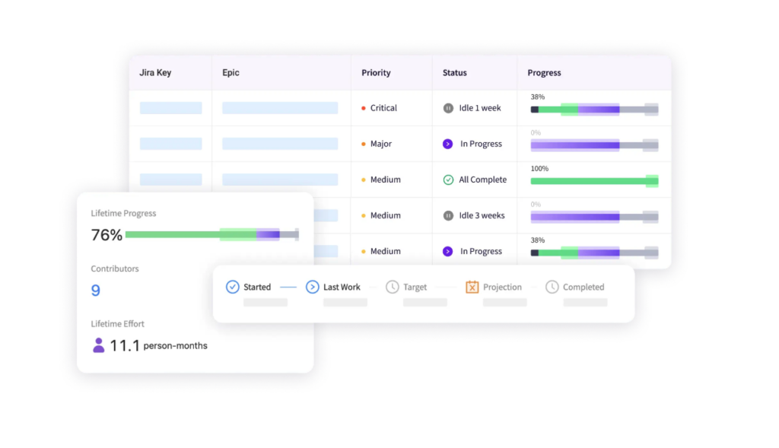Screen dimensions: 779x448
Task: Click the purple In Progress icon in Major row
Action: (448, 144)
